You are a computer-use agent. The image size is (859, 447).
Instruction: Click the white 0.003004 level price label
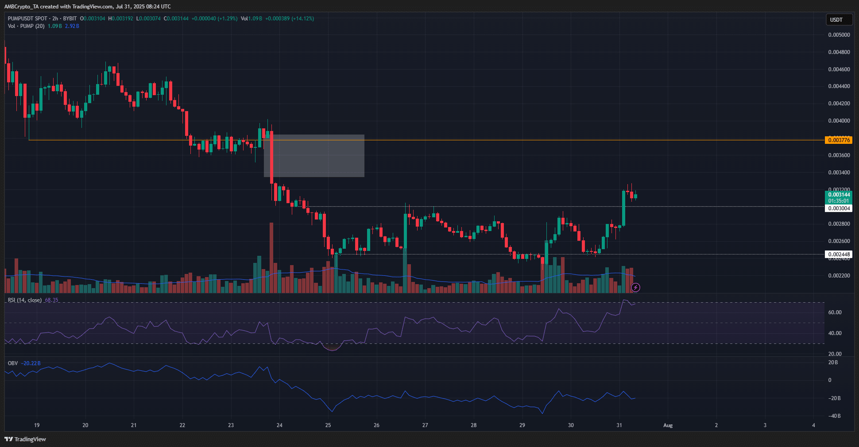pyautogui.click(x=839, y=208)
